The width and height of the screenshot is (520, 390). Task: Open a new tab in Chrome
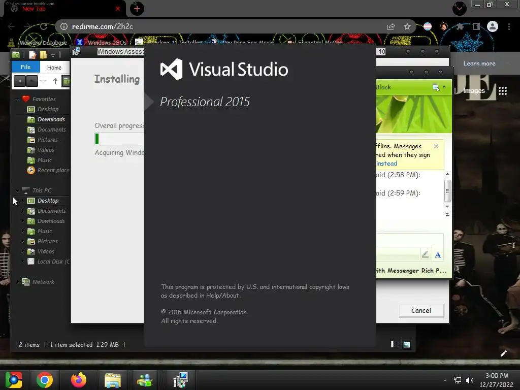(x=137, y=9)
